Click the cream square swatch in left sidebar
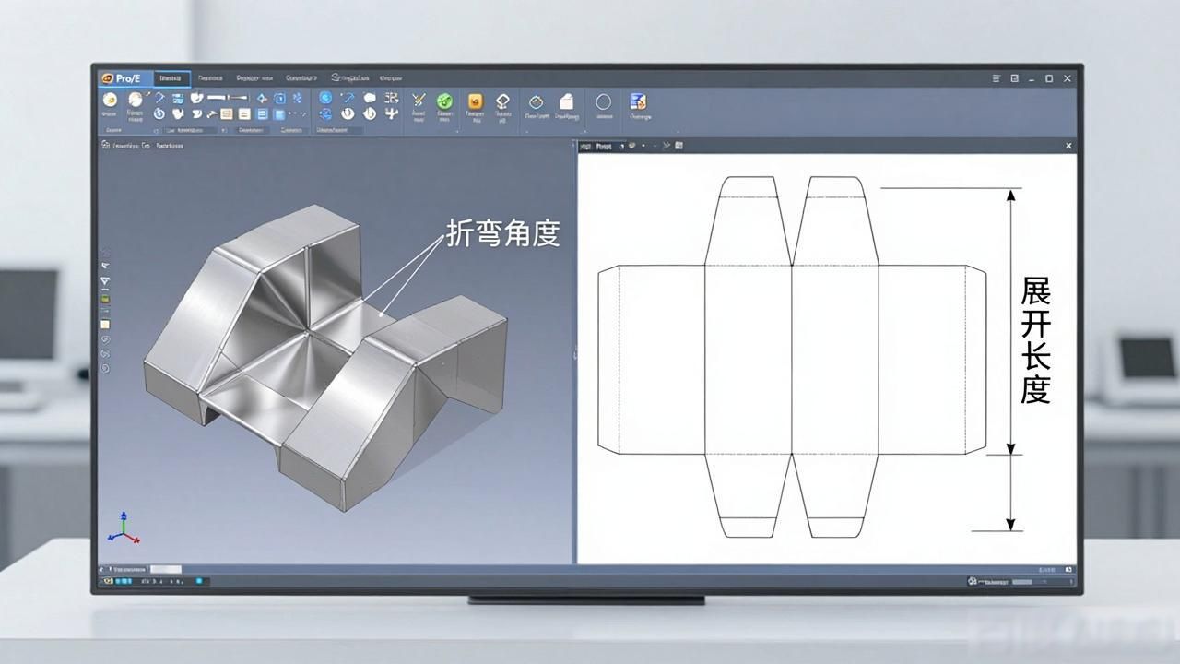This screenshot has height=664, width=1180. click(105, 325)
